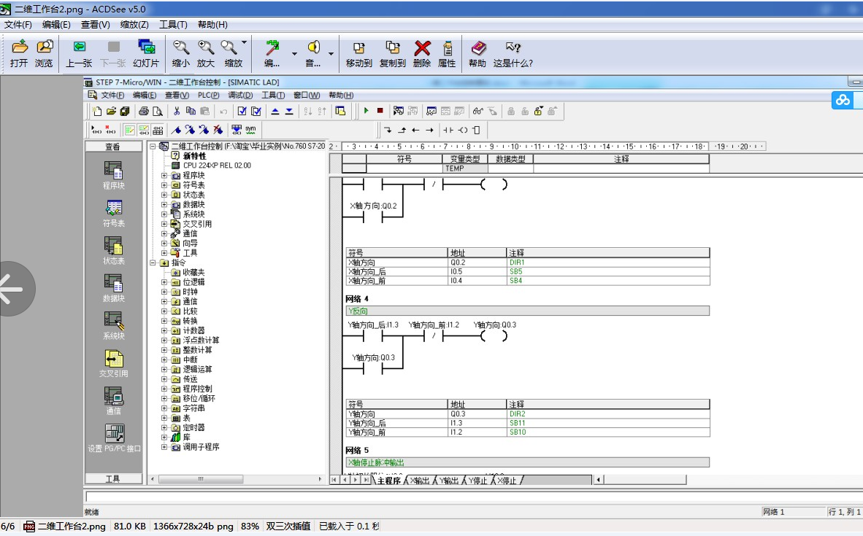Switch to the X输出 subroutine tab
863x536 pixels.
click(x=419, y=481)
